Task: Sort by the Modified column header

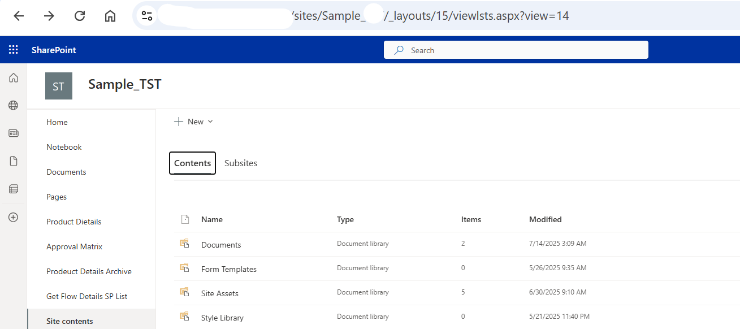Action: (x=546, y=219)
